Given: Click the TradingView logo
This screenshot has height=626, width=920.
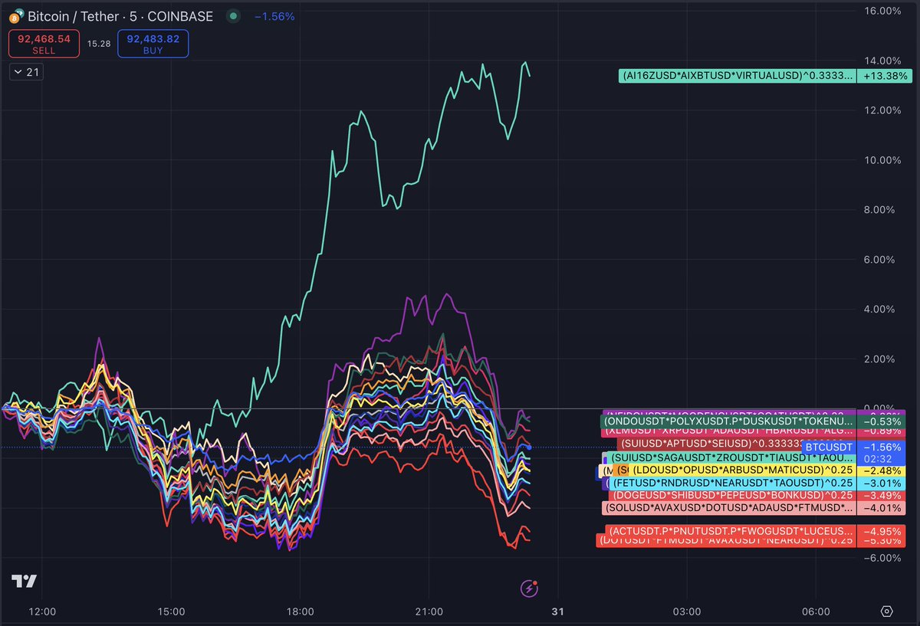Looking at the screenshot, I should coord(25,581).
